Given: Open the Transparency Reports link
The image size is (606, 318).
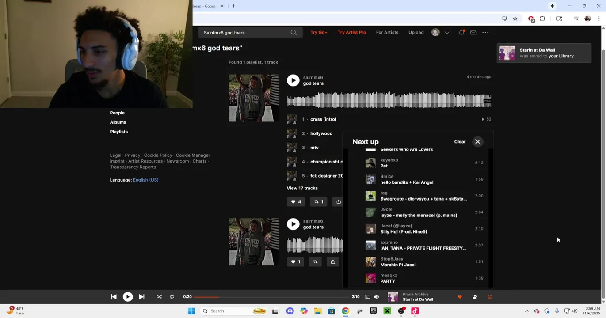Looking at the screenshot, I should coord(133,167).
